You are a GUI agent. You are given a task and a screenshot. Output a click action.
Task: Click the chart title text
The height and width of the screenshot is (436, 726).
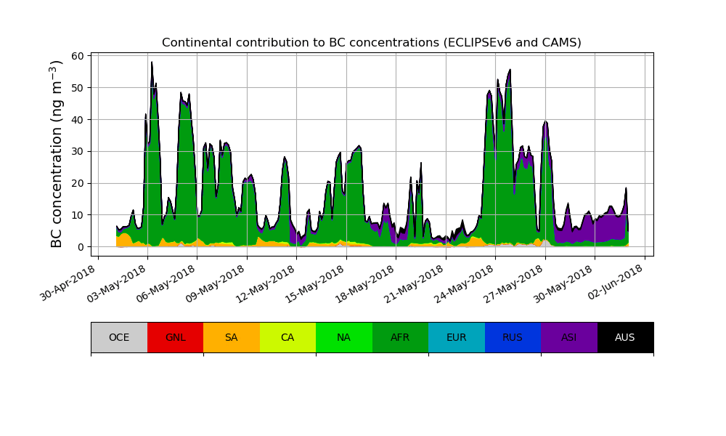point(372,43)
